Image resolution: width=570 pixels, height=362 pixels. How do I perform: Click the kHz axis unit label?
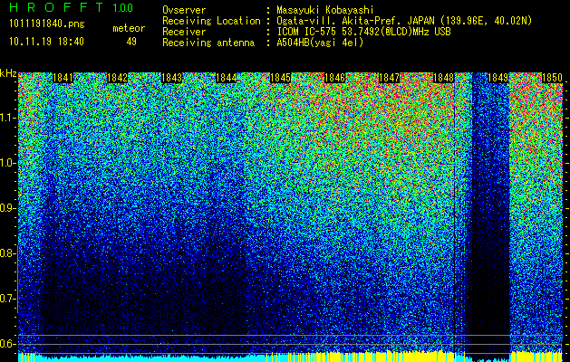pos(8,73)
